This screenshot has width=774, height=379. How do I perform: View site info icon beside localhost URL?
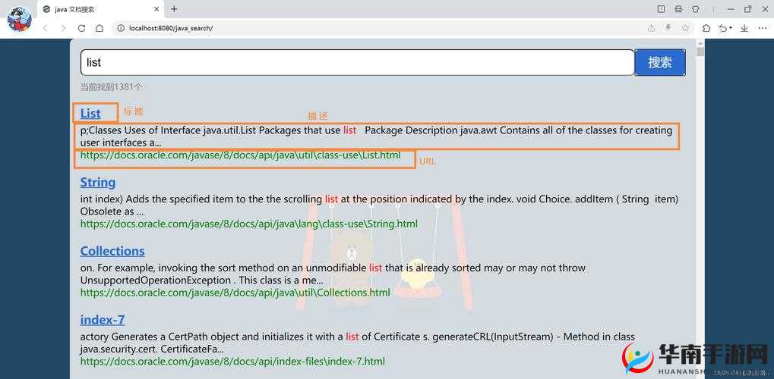coord(120,28)
